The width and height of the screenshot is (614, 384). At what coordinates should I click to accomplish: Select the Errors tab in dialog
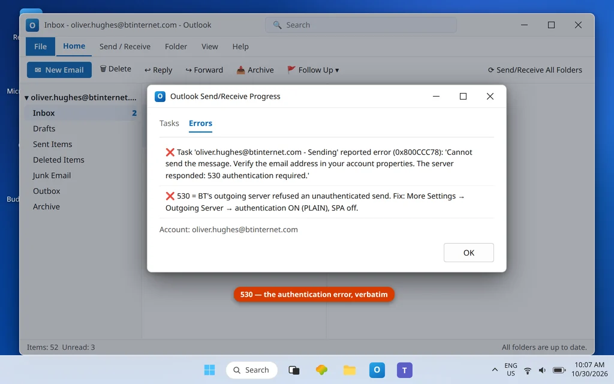click(200, 123)
